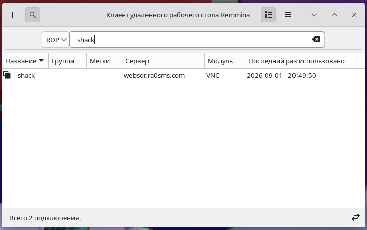Click inside the quick connect text field
Screen dimensions: 367x230
click(197, 40)
